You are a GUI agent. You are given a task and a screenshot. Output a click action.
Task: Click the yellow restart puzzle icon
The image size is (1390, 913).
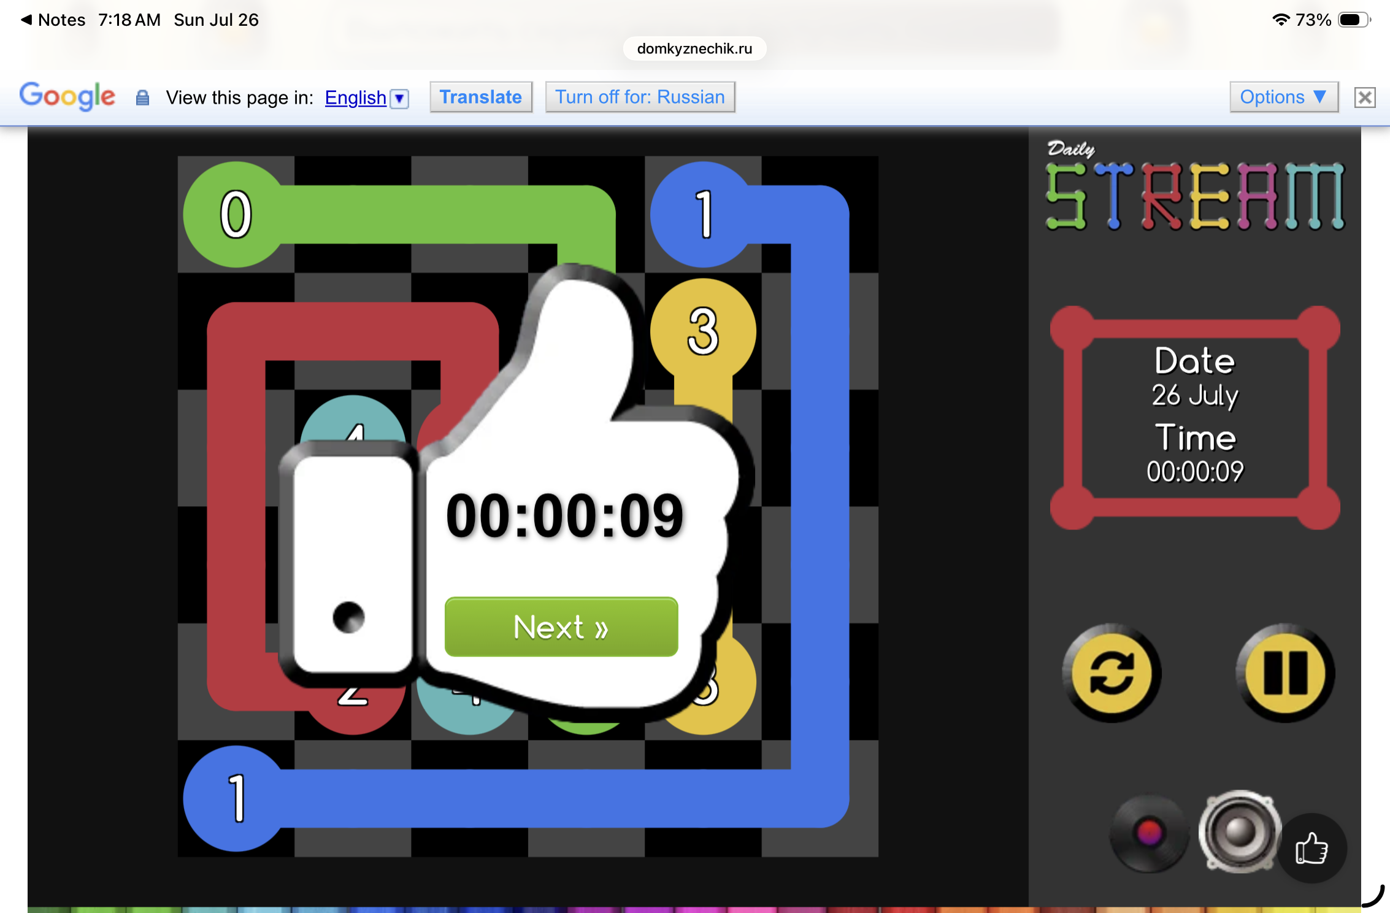[x=1112, y=673]
